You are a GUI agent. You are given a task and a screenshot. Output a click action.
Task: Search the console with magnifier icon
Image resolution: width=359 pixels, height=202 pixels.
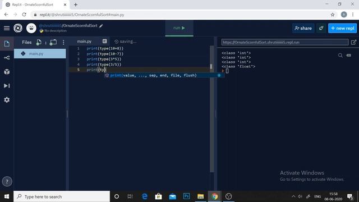click(x=340, y=55)
